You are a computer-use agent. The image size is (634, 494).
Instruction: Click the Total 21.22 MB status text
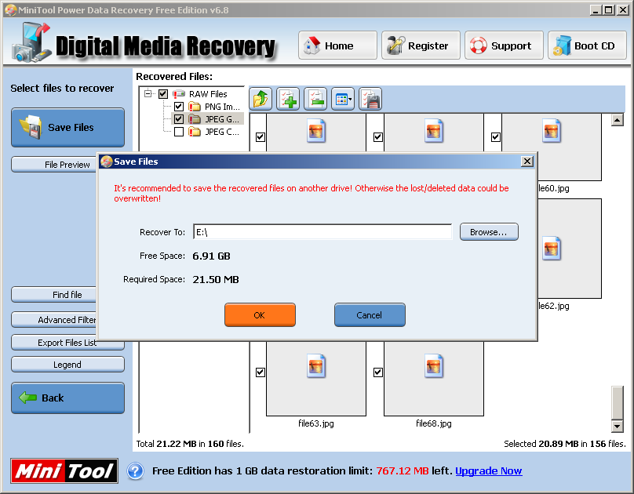tap(190, 444)
